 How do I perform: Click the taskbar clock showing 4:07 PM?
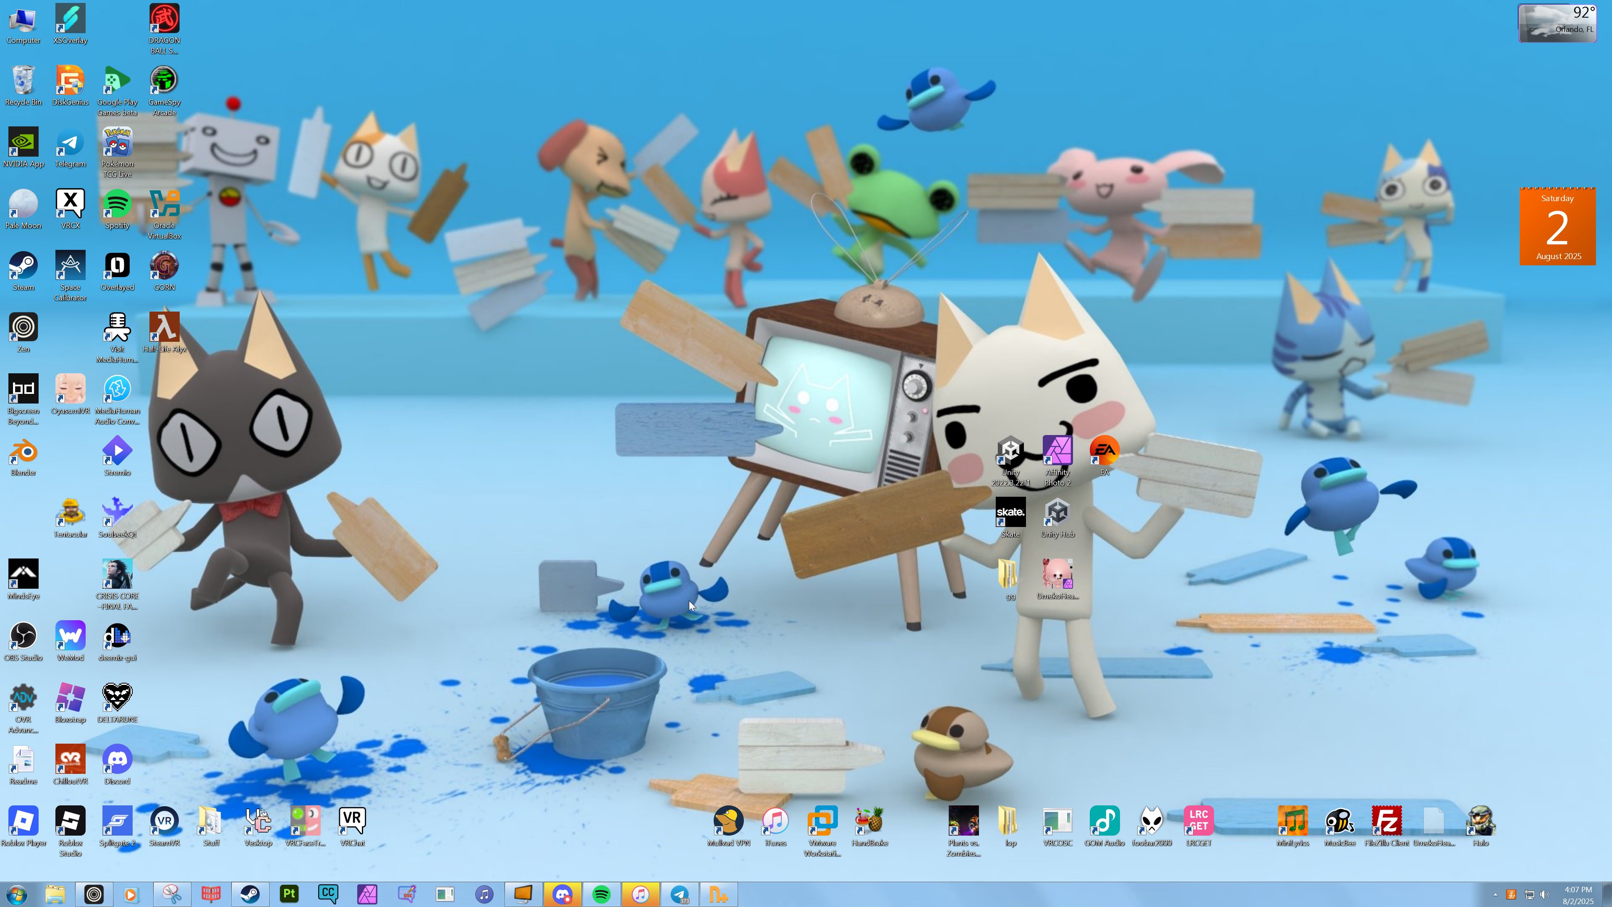point(1578,894)
